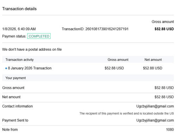Click the Paymen status label

pyautogui.click(x=14, y=36)
